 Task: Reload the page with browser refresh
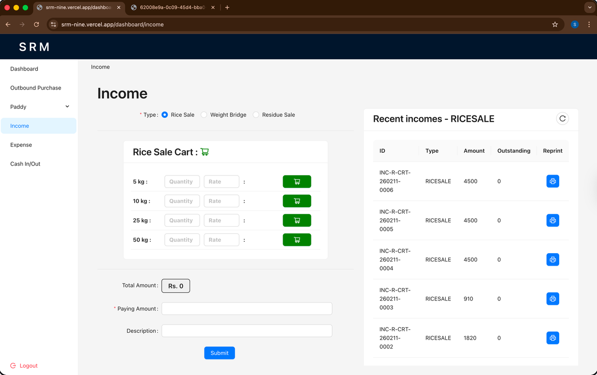click(x=36, y=24)
